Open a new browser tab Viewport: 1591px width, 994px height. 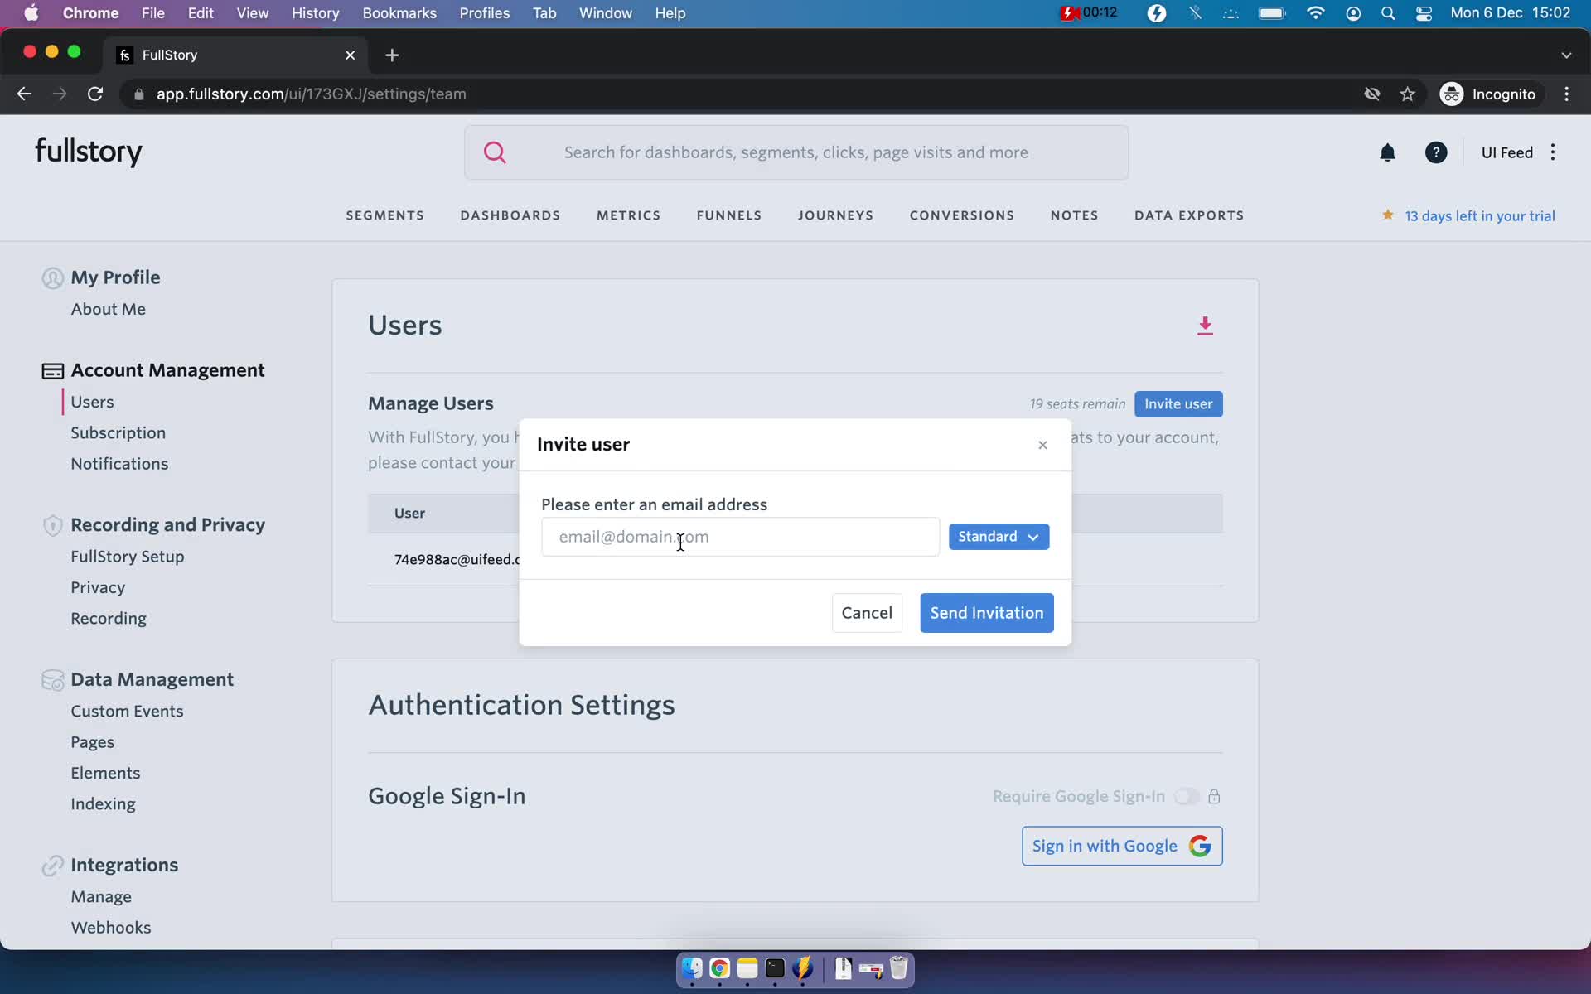coord(392,55)
